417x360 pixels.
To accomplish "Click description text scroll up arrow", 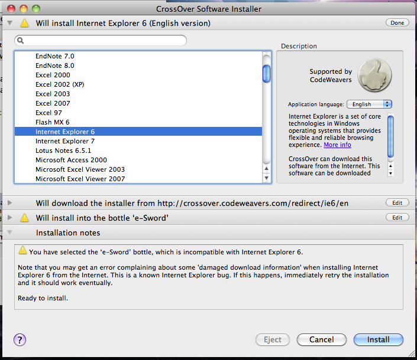I will [390, 166].
